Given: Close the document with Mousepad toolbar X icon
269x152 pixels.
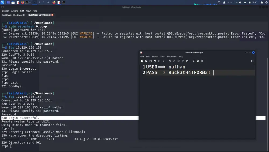Looking at the screenshot, I should (164, 61).
